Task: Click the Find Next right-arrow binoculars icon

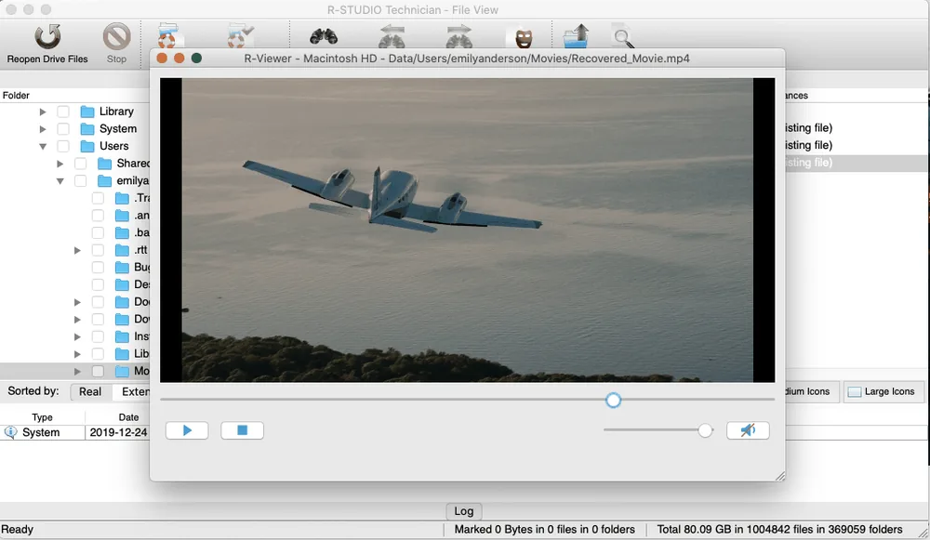Action: click(x=459, y=36)
